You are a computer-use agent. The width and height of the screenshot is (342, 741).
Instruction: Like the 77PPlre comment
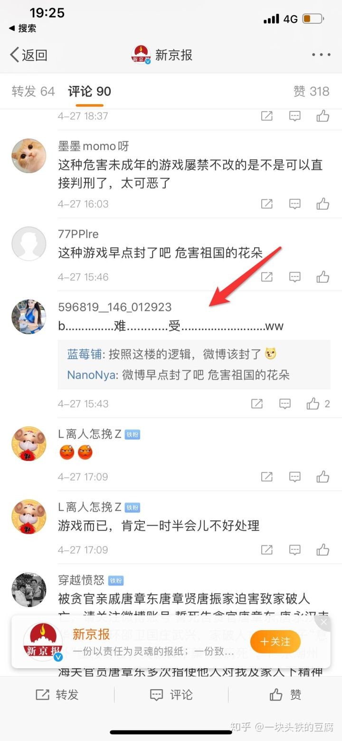pyautogui.click(x=323, y=277)
